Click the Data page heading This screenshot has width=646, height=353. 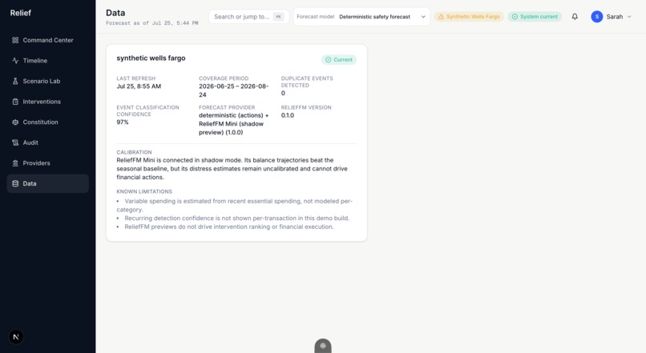coord(115,13)
